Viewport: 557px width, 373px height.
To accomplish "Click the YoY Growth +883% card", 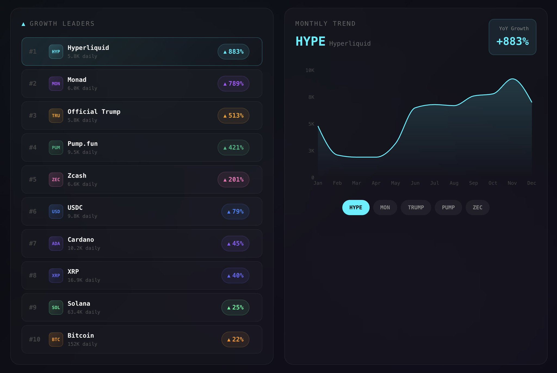I will click(512, 37).
